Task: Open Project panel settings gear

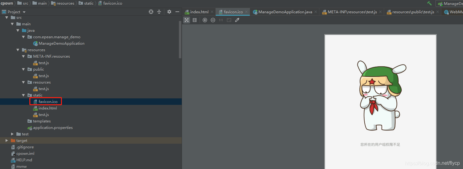Action: click(x=169, y=12)
